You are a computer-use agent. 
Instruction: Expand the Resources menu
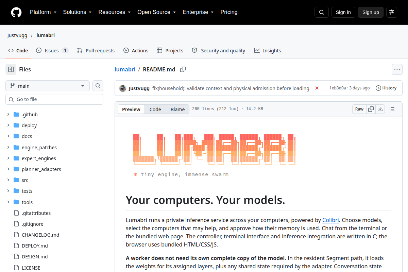tap(115, 12)
